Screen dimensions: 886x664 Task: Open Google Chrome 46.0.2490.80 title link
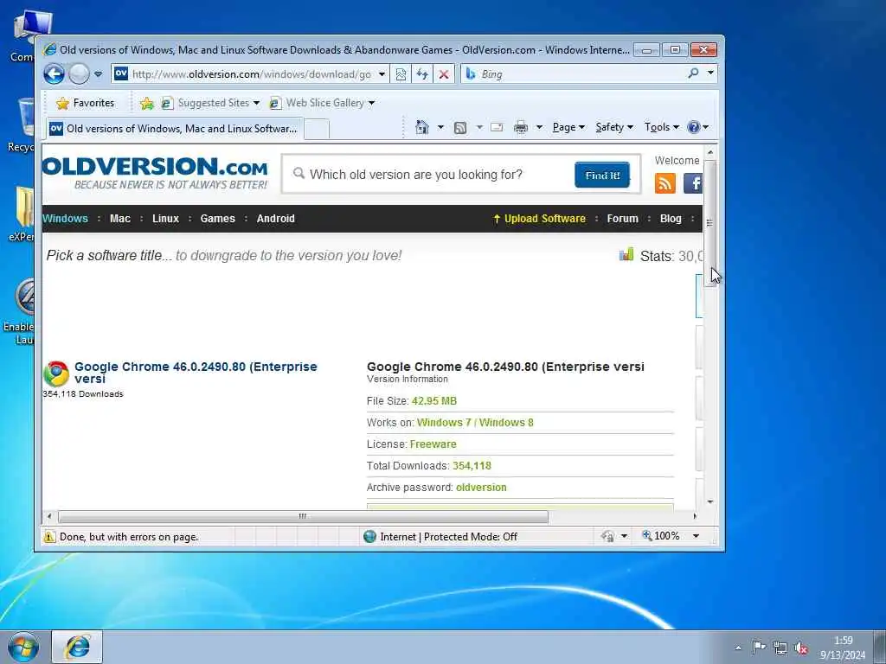[196, 372]
